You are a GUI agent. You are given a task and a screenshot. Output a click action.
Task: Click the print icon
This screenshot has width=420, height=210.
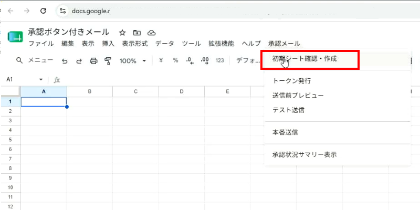pos(93,61)
